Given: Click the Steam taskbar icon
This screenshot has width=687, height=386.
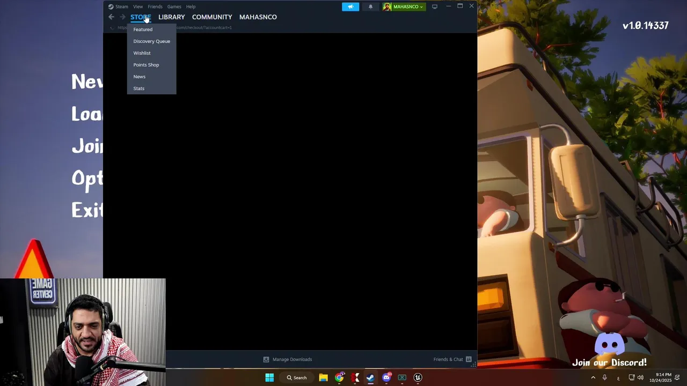Looking at the screenshot, I should 370,377.
